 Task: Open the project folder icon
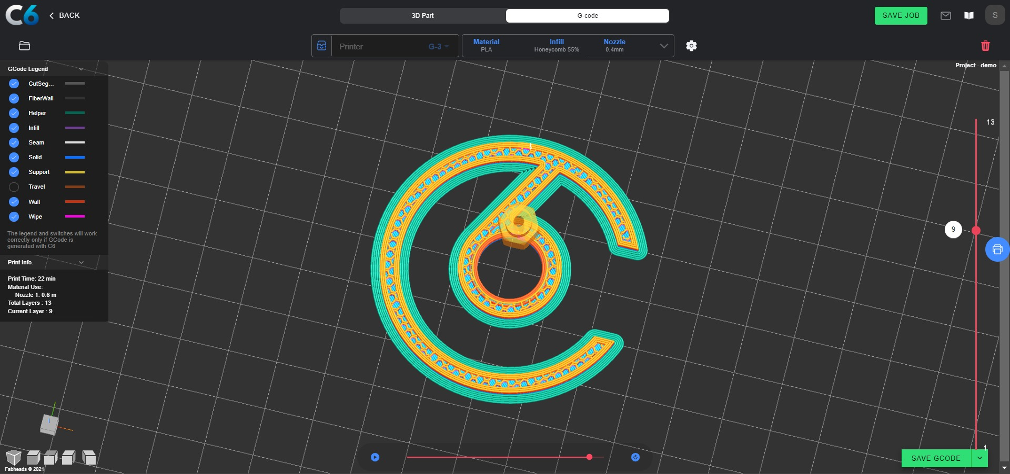tap(24, 46)
